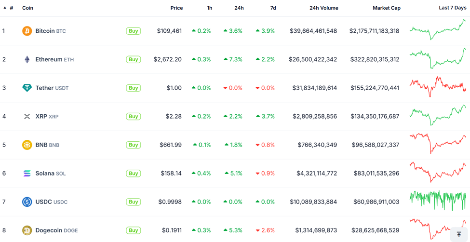This screenshot has width=470, height=242.
Task: Click the USDC logo icon
Action: point(27,202)
